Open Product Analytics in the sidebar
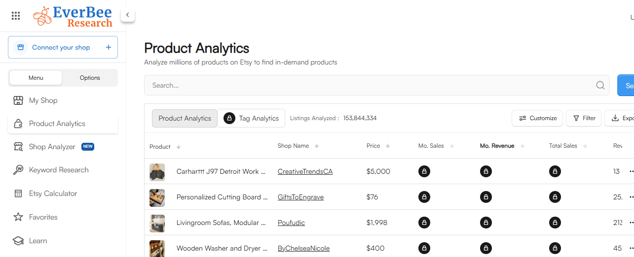Image resolution: width=634 pixels, height=257 pixels. coord(63,124)
